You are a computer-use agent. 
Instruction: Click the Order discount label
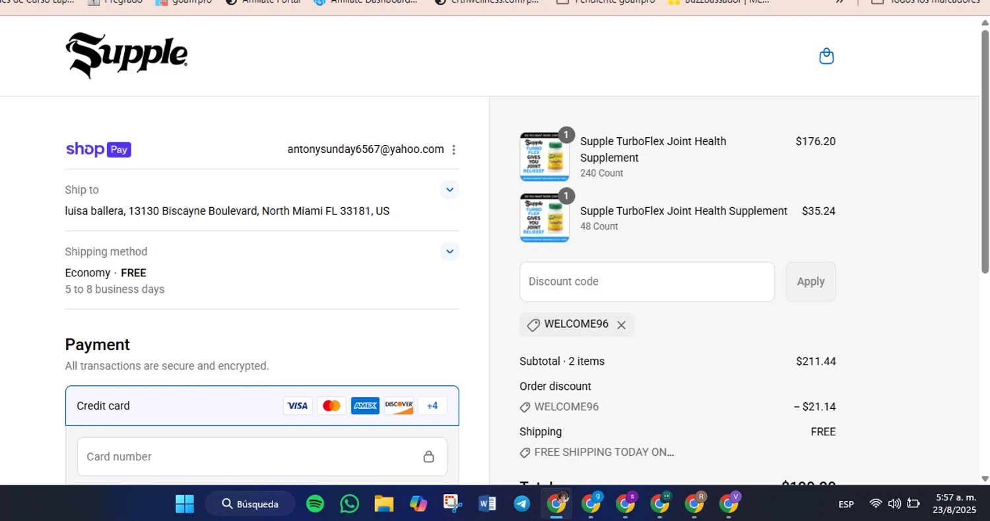555,386
